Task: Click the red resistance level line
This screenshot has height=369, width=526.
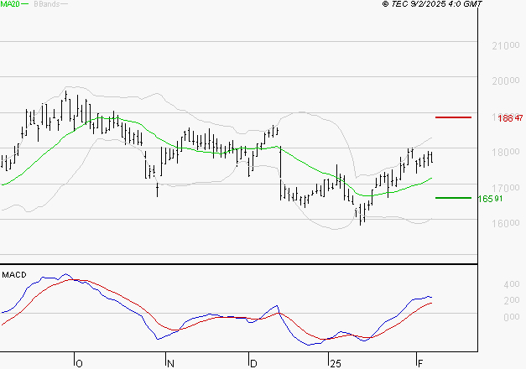Action: click(x=453, y=117)
